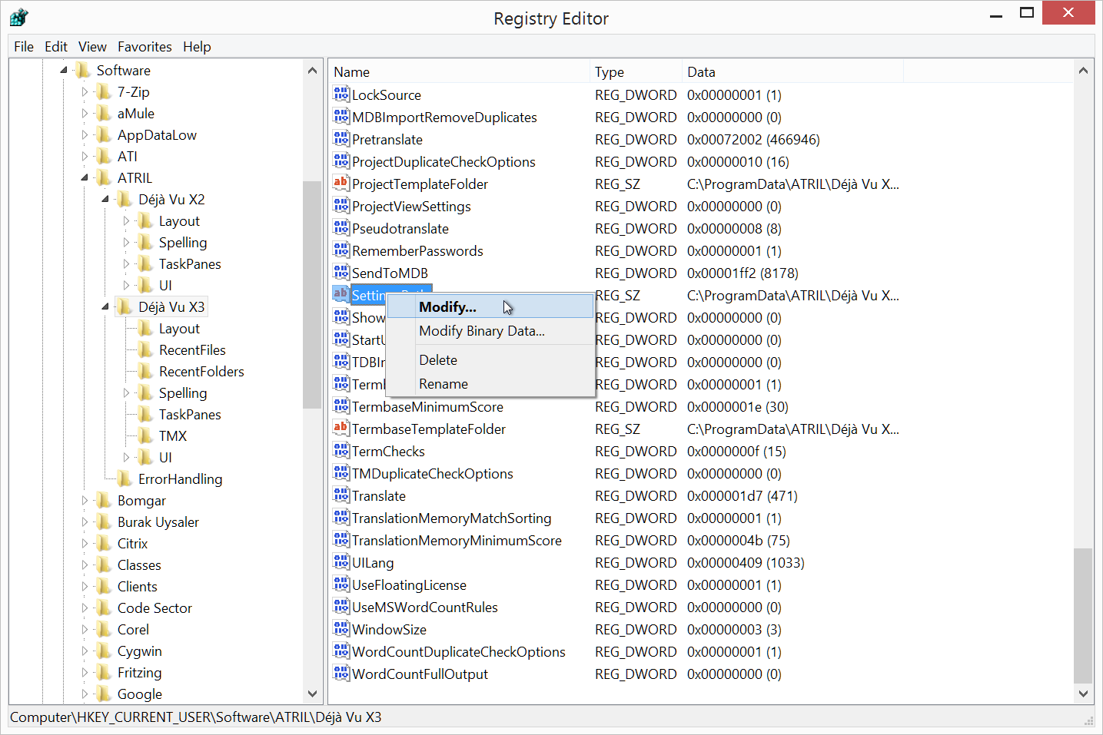Click the values pane vertical scrollbar thumb

[x=1083, y=615]
